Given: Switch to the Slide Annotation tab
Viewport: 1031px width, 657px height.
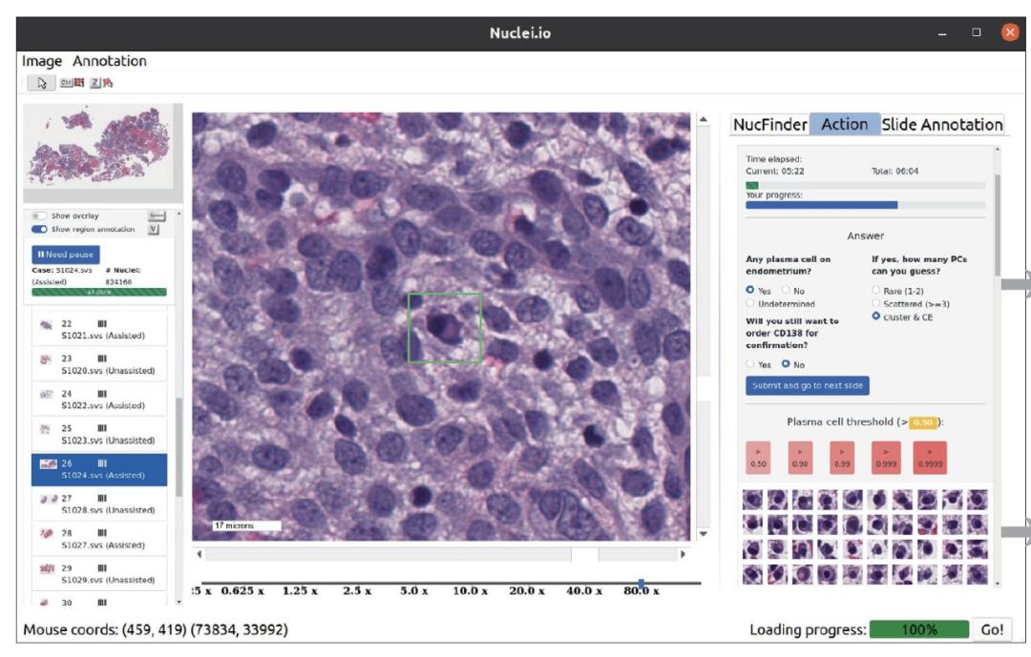Looking at the screenshot, I should (941, 125).
